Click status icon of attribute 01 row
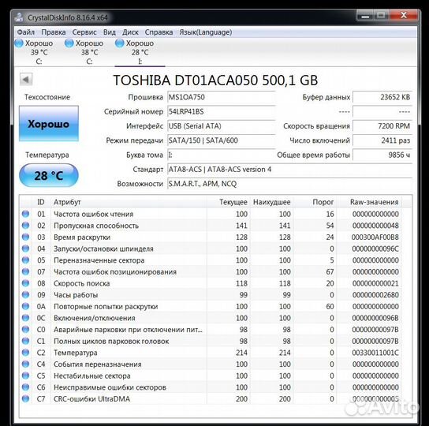 (x=25, y=214)
